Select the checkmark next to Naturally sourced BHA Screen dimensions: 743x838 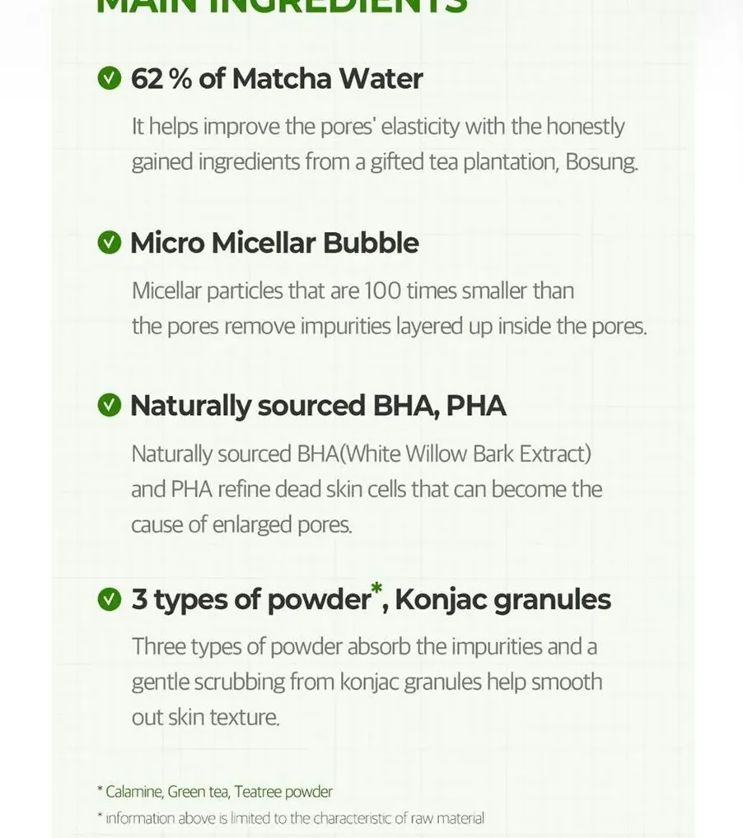click(109, 406)
